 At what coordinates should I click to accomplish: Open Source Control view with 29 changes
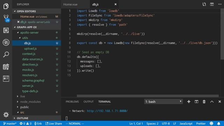pos(6,18)
